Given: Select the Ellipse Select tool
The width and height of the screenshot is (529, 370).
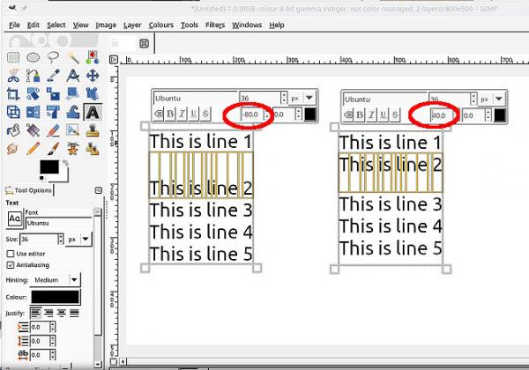Looking at the screenshot, I should [x=34, y=57].
